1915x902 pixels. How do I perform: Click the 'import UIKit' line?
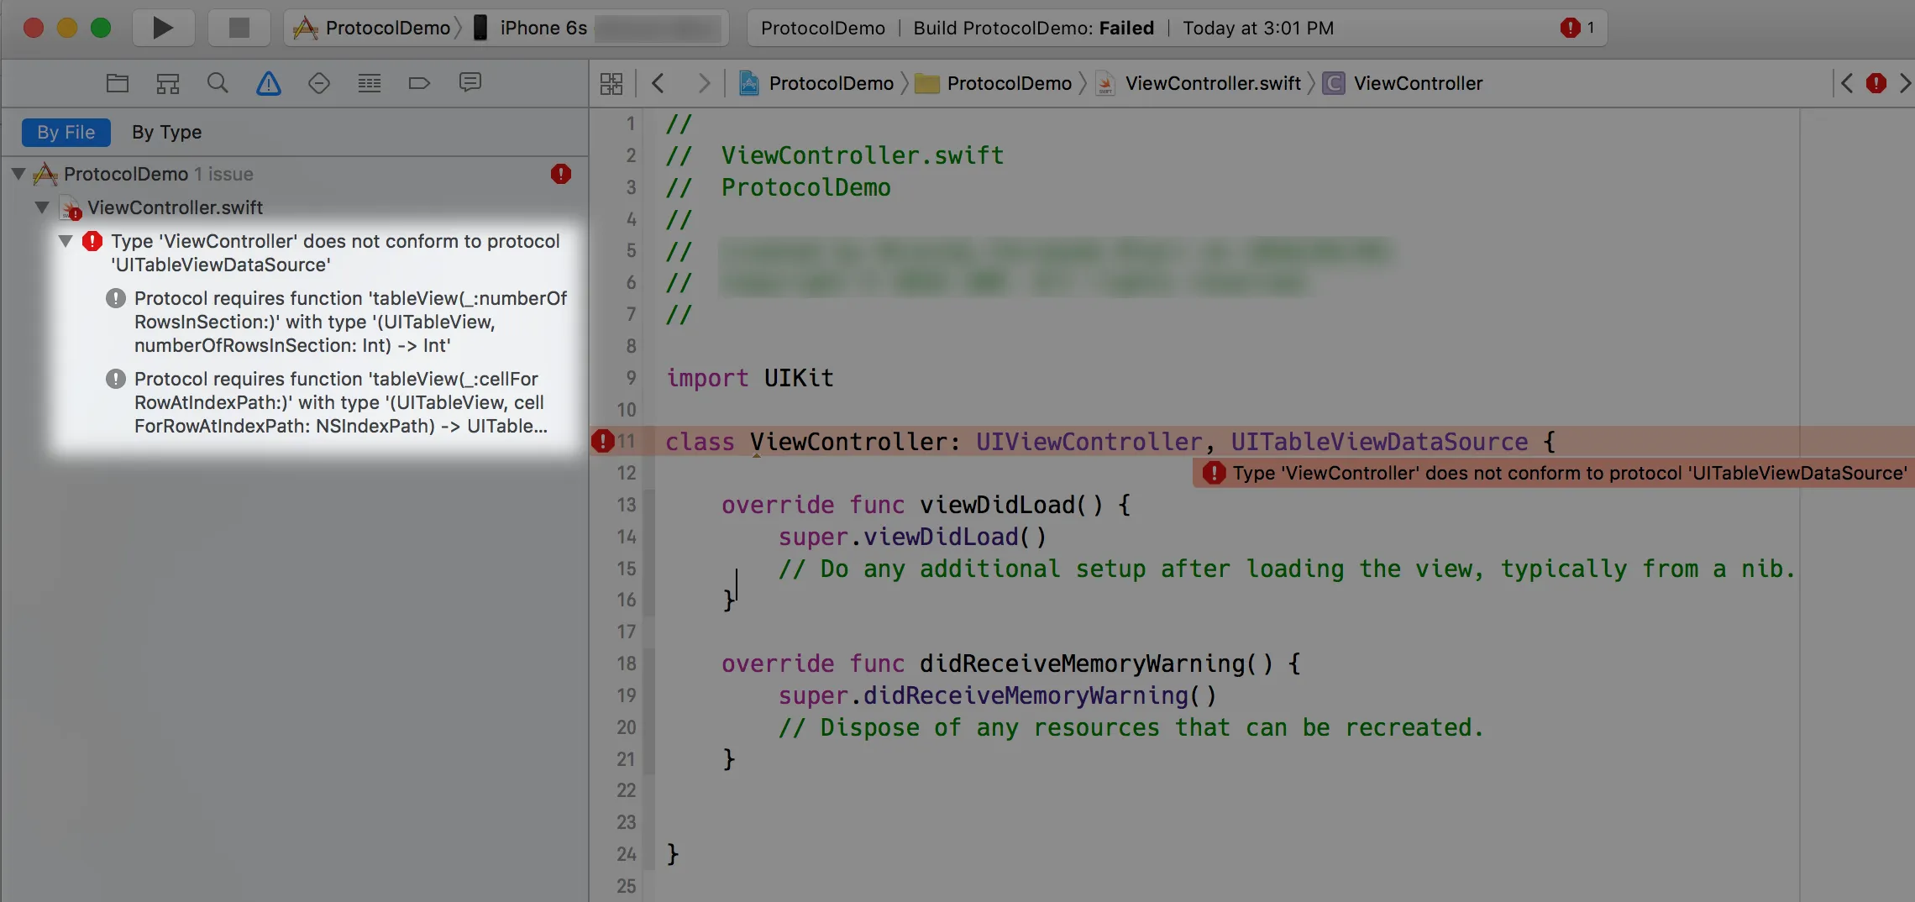coord(750,378)
